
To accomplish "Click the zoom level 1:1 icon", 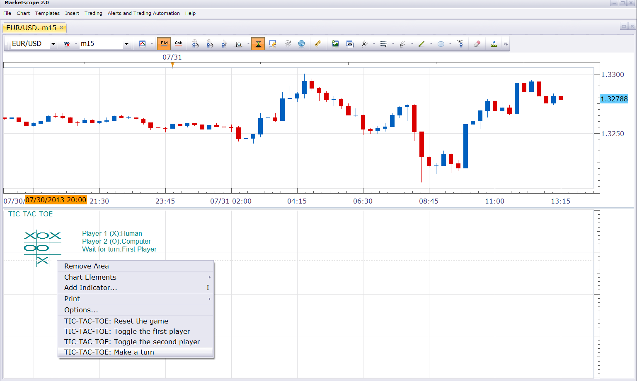I will (239, 44).
